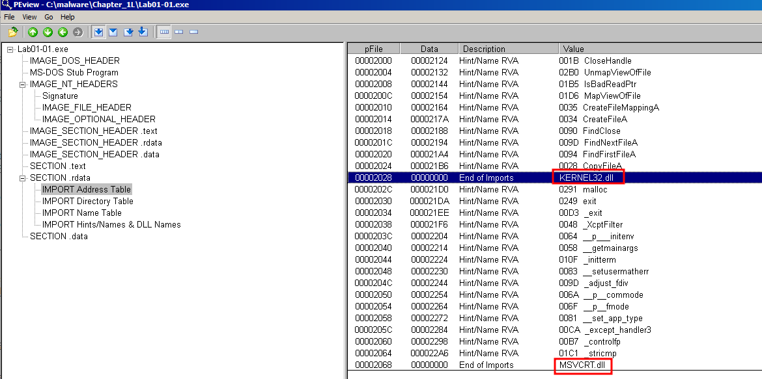Select the second address-view icon with triangle

[113, 33]
